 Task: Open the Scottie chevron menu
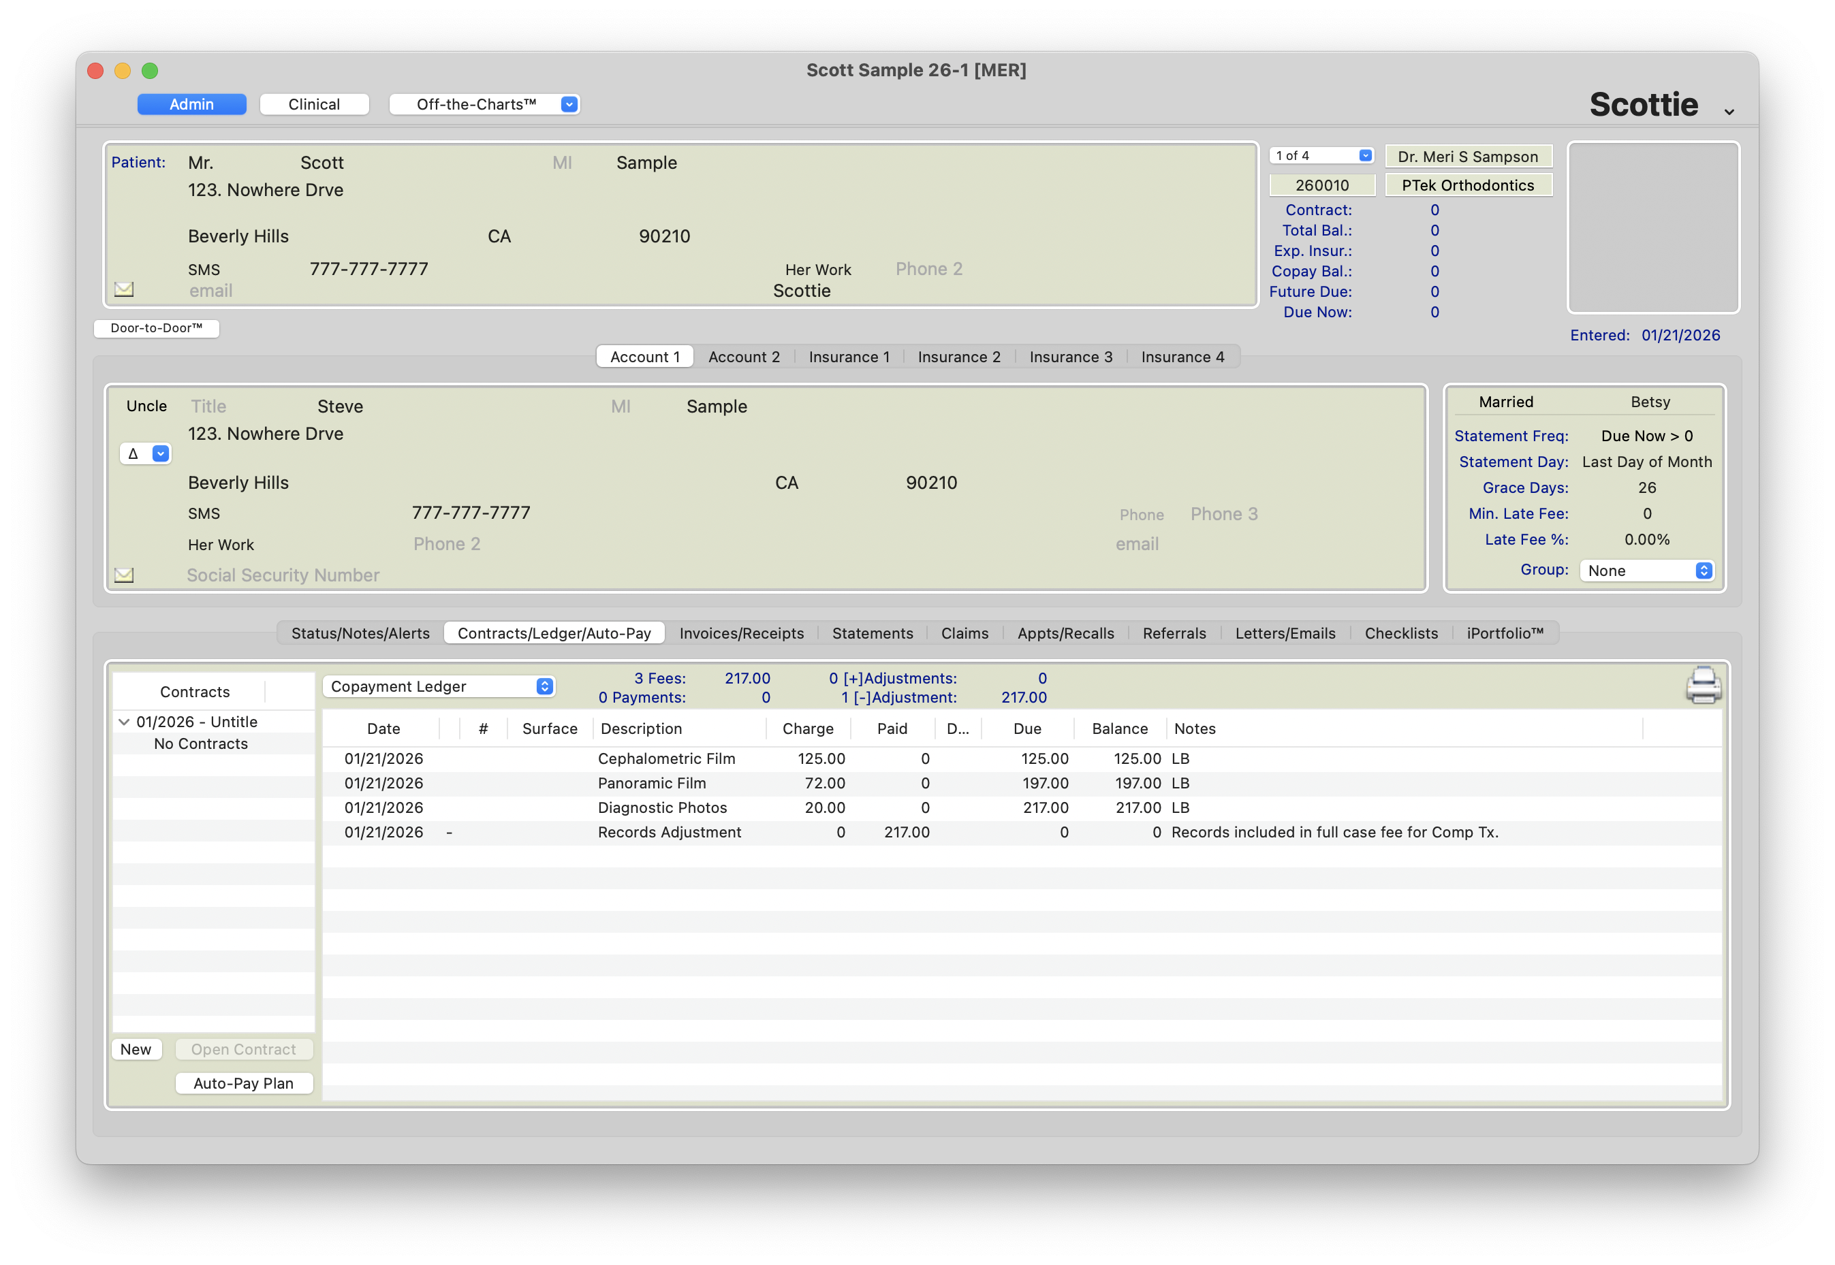[1729, 112]
